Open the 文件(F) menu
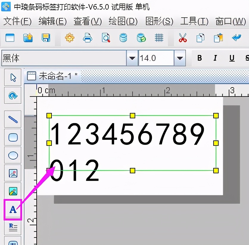This screenshot has height=245, width=249. pos(18,21)
